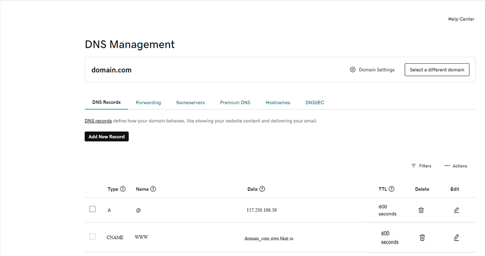Delete the A record with trash icon
This screenshot has height=256, width=485.
421,210
